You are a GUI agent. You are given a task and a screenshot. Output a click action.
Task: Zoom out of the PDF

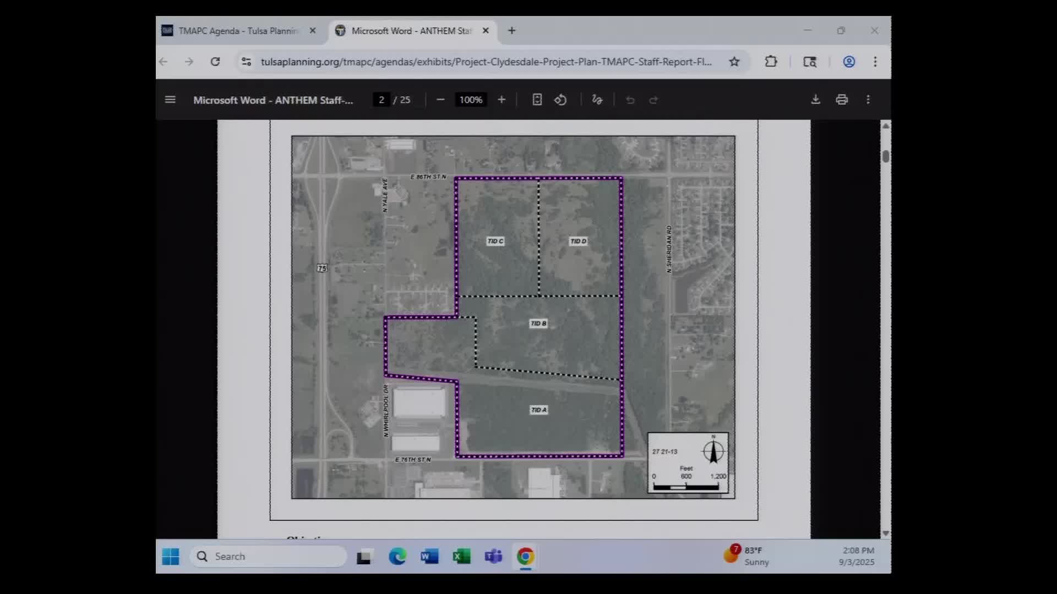click(x=440, y=100)
